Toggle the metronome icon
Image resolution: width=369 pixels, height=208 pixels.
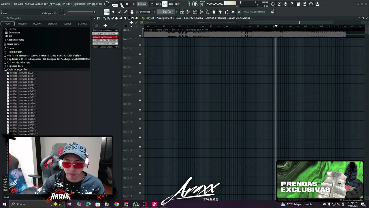[x=152, y=4]
